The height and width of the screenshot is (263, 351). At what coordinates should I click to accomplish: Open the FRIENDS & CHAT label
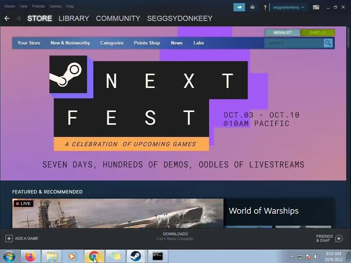coord(324,238)
